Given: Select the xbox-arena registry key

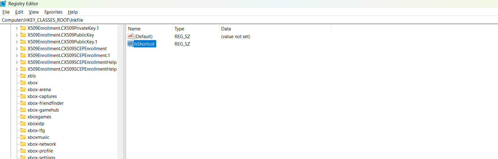Looking at the screenshot, I should [x=39, y=90].
